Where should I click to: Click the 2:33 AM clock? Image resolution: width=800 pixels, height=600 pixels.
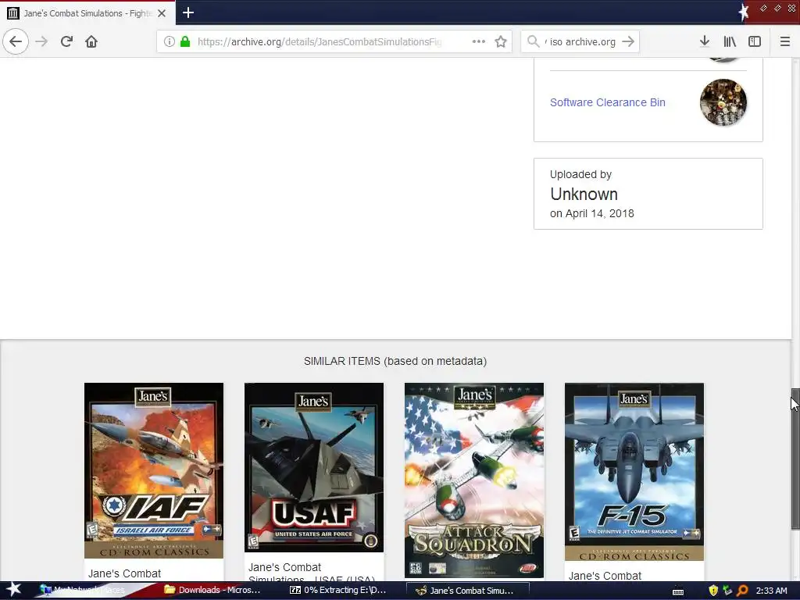(x=771, y=591)
